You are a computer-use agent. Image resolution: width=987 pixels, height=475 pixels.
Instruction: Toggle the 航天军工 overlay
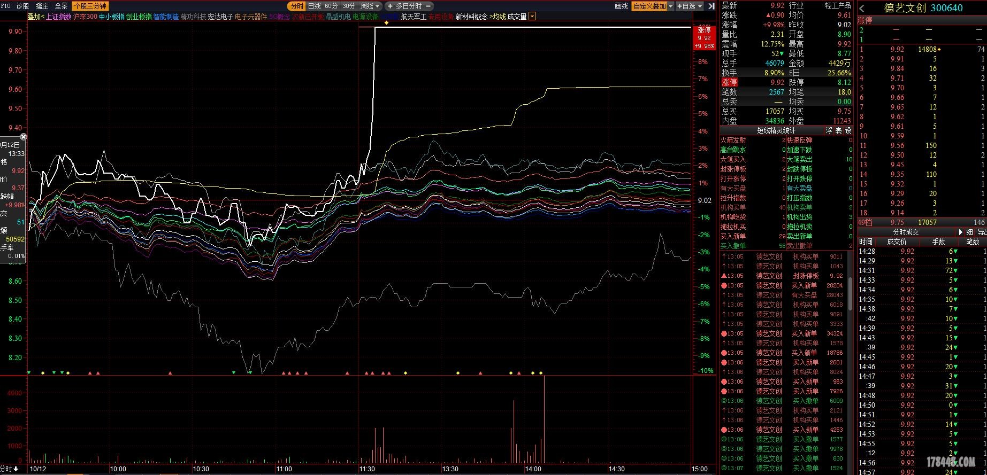(x=414, y=17)
